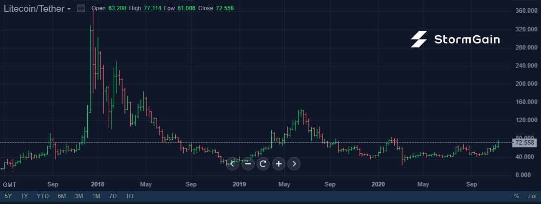Zoom in with the plus button
This screenshot has width=541, height=204.
click(279, 163)
